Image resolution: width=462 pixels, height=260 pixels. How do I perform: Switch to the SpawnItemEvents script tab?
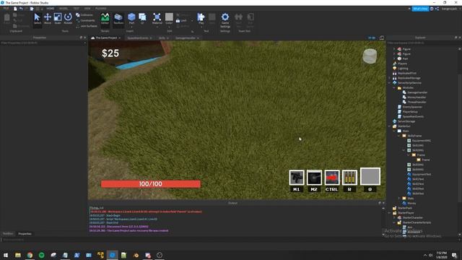click(138, 38)
